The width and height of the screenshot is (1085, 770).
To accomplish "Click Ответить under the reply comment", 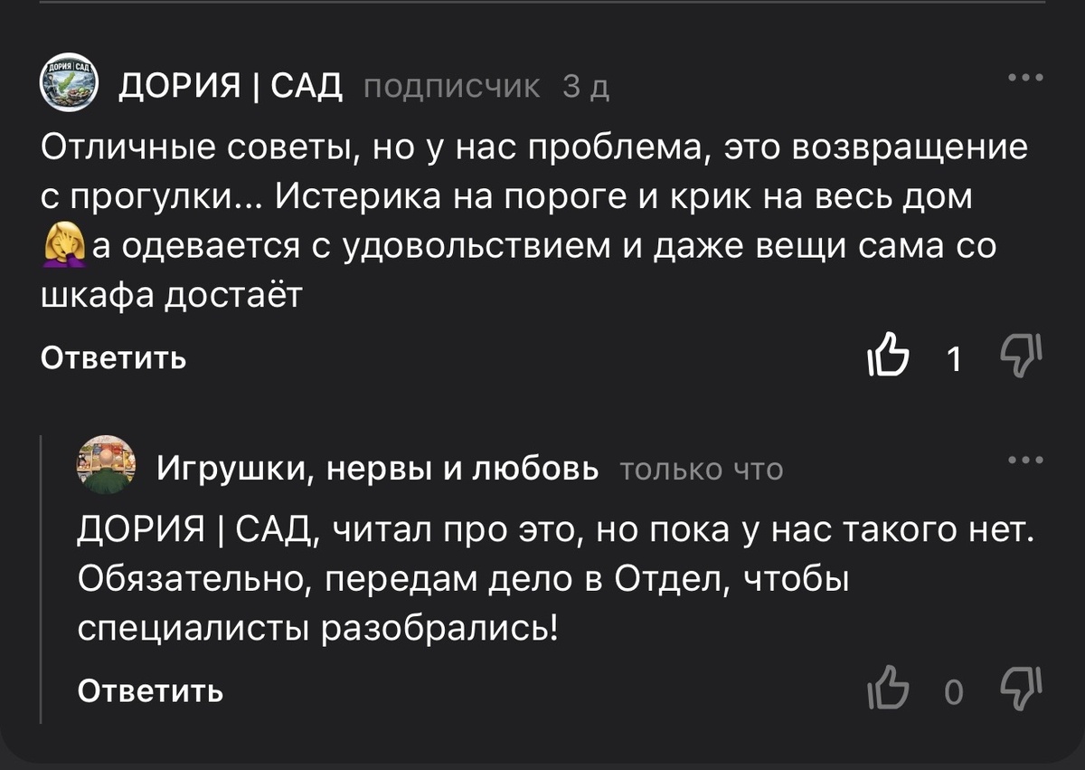I will coord(149,694).
